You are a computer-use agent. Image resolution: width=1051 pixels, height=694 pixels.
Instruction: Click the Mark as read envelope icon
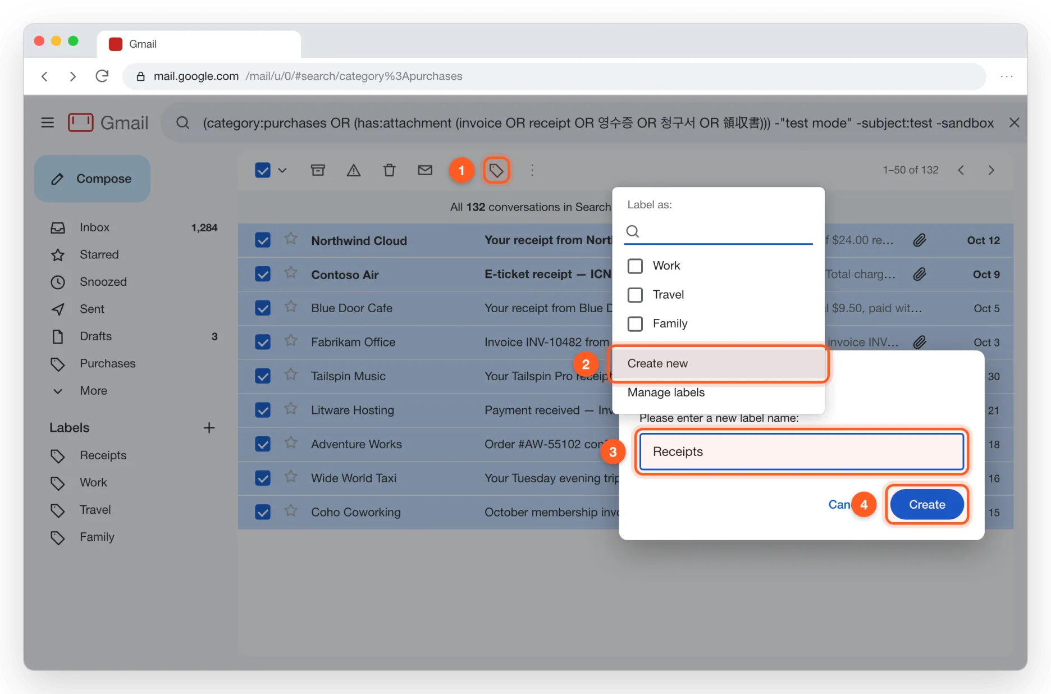[x=425, y=170]
